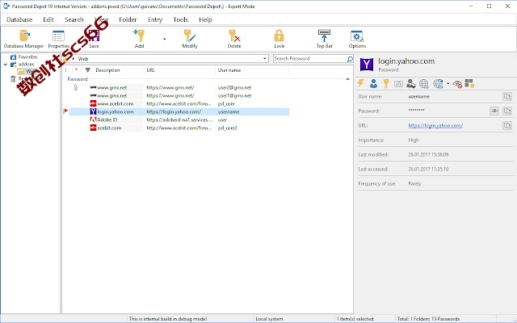Select Favorites in the tree
The height and width of the screenshot is (323, 517).
point(27,57)
